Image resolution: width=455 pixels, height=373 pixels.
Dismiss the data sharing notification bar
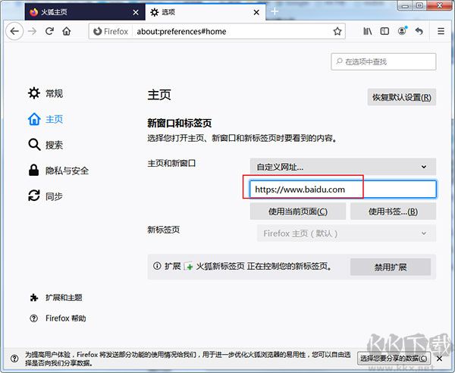coord(440,359)
